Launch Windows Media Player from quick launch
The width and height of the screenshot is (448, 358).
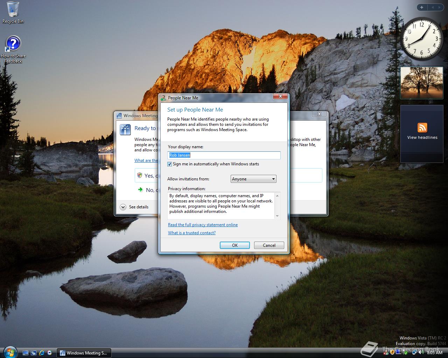pyautogui.click(x=50, y=353)
